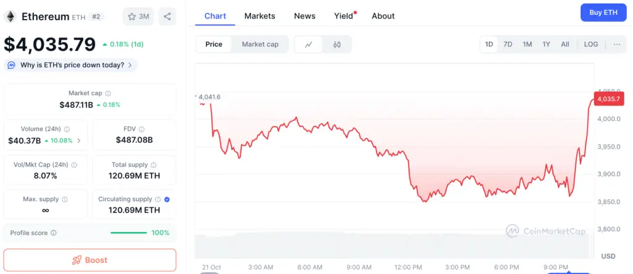633x274 pixels.
Task: Click the Max. supply info icon
Action: (x=65, y=200)
